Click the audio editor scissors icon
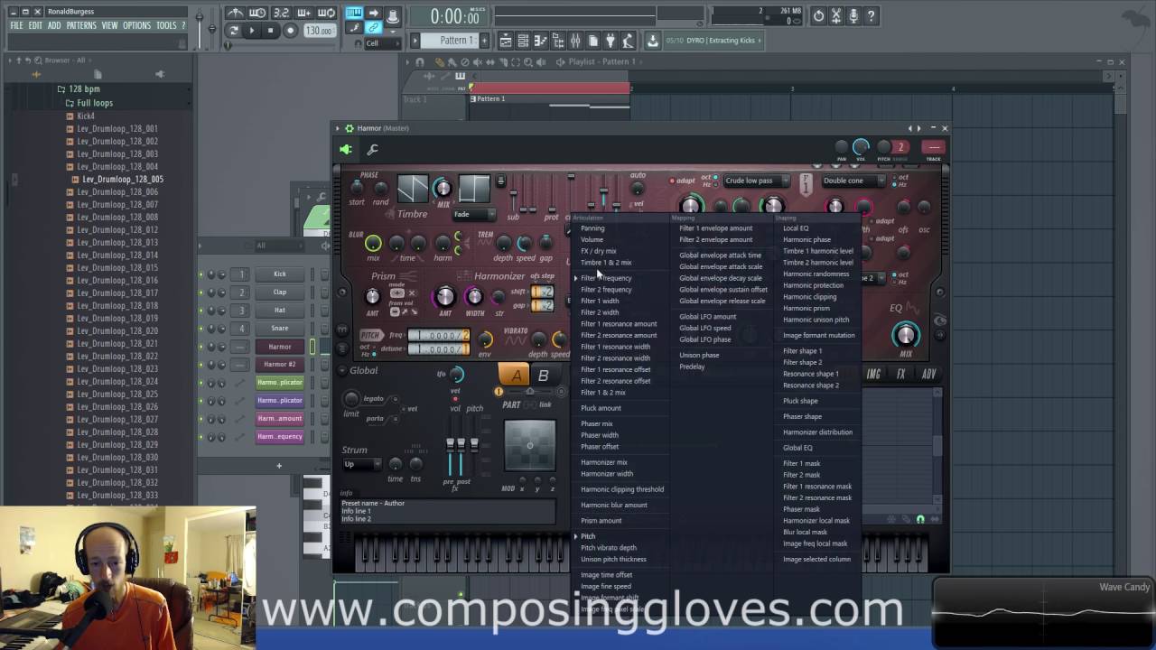This screenshot has width=1156, height=650. 836,15
